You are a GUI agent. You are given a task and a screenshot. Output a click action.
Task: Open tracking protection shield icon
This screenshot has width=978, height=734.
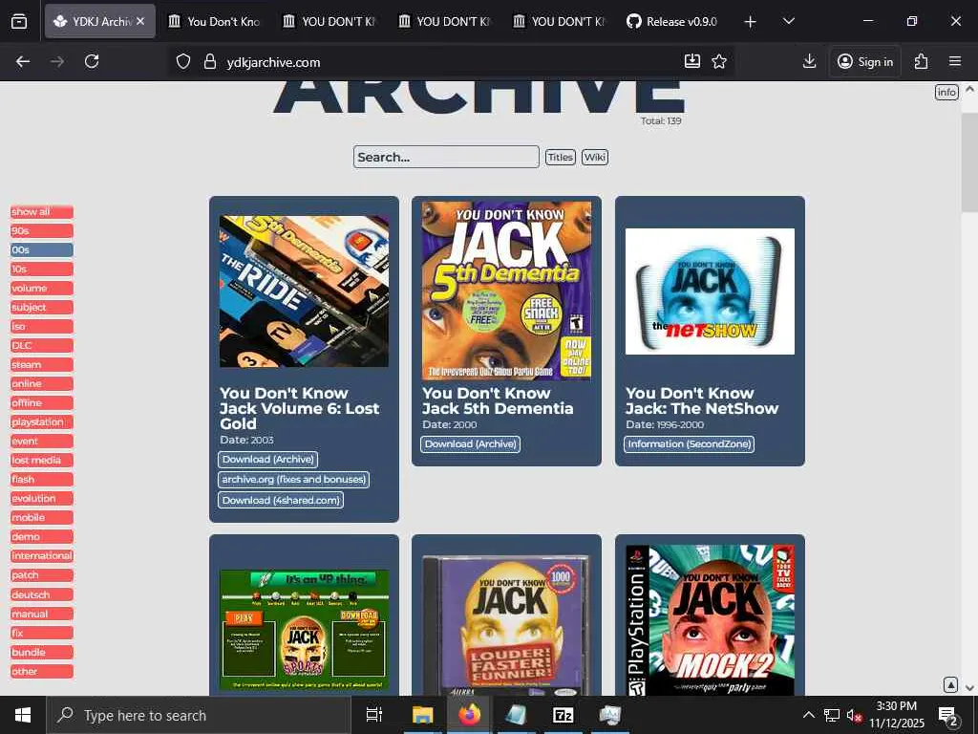pos(182,61)
